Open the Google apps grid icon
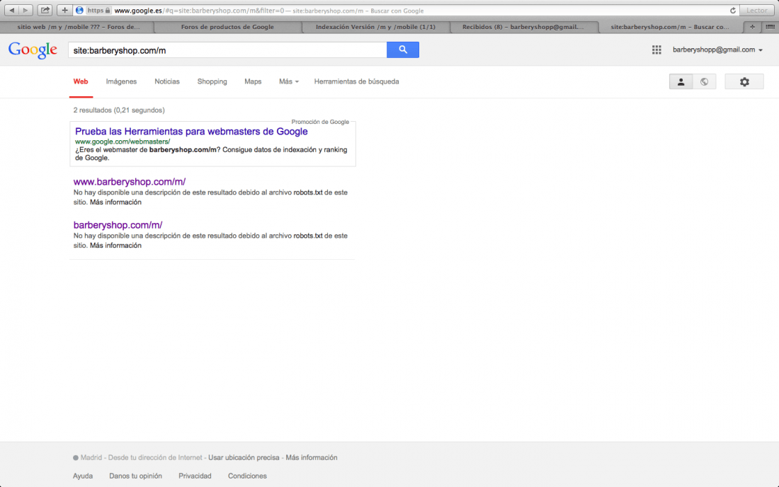Image resolution: width=779 pixels, height=487 pixels. click(656, 50)
